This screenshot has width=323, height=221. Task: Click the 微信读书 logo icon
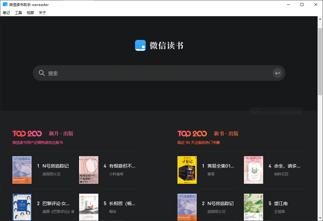click(140, 45)
